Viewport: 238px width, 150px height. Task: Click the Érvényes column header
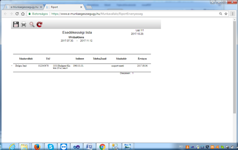(x=142, y=59)
